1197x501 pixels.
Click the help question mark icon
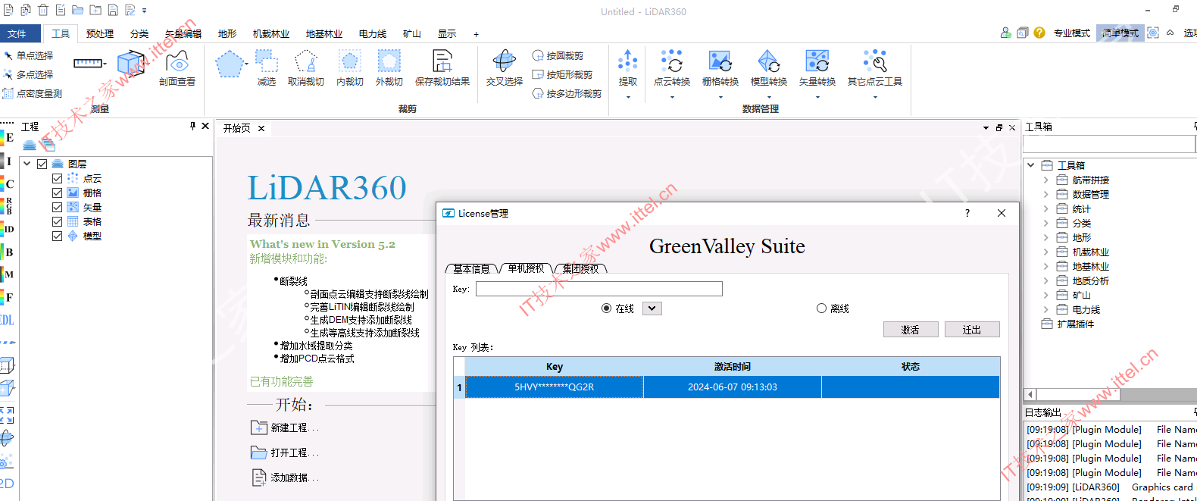click(x=1039, y=33)
